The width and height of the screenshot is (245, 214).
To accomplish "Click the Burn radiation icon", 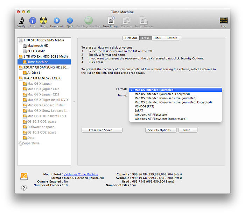I will pos(43,20).
